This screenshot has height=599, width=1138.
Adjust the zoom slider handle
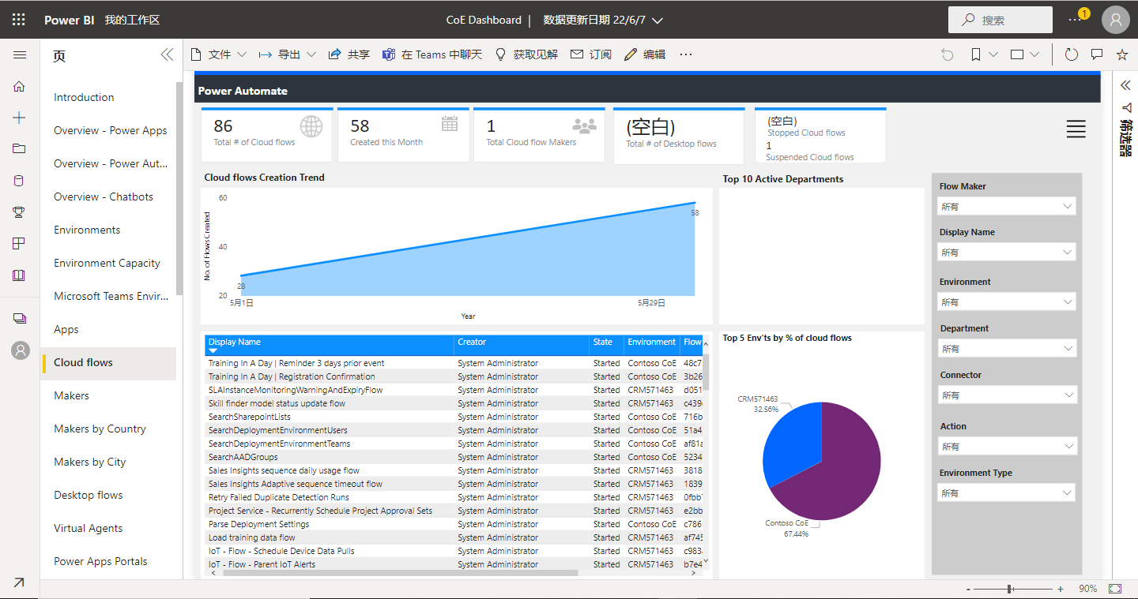click(x=1010, y=589)
